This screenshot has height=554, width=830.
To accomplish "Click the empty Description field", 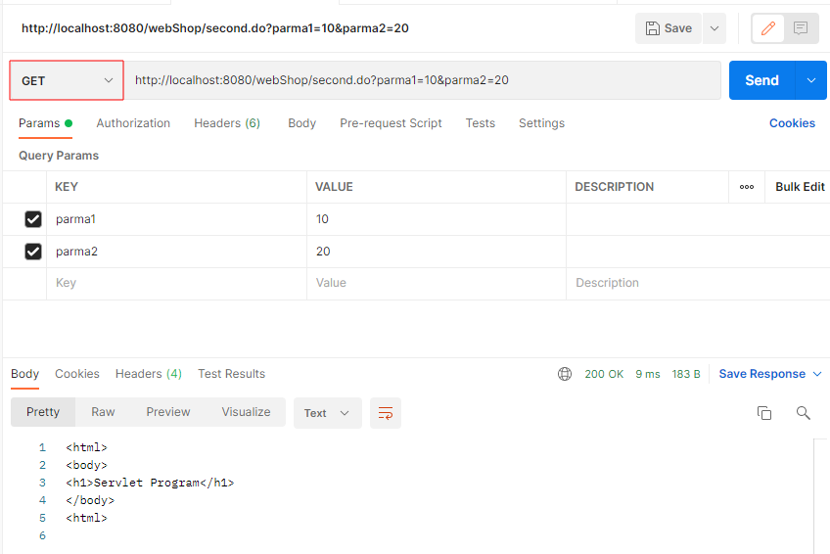I will 698,283.
